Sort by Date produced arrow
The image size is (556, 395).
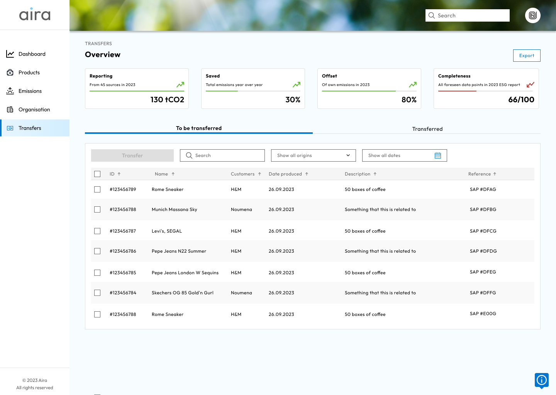point(307,174)
